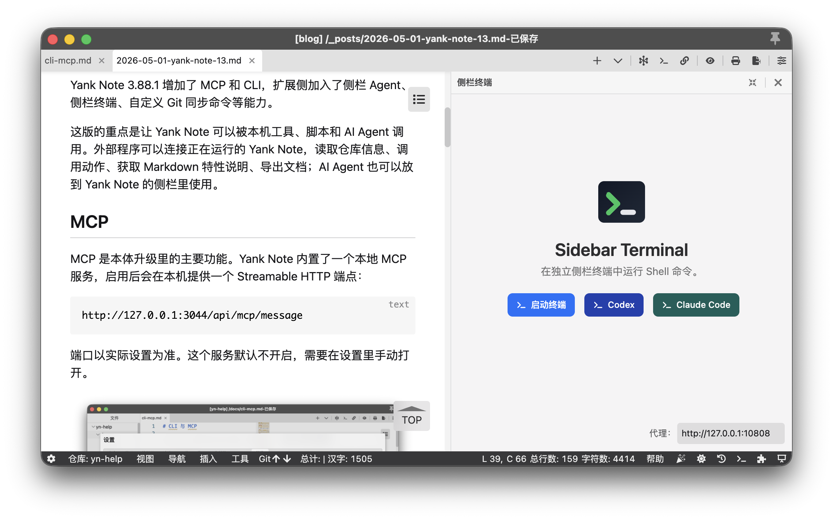The image size is (833, 520).
Task: Click the sync scroll toolbar icon
Action: point(643,61)
